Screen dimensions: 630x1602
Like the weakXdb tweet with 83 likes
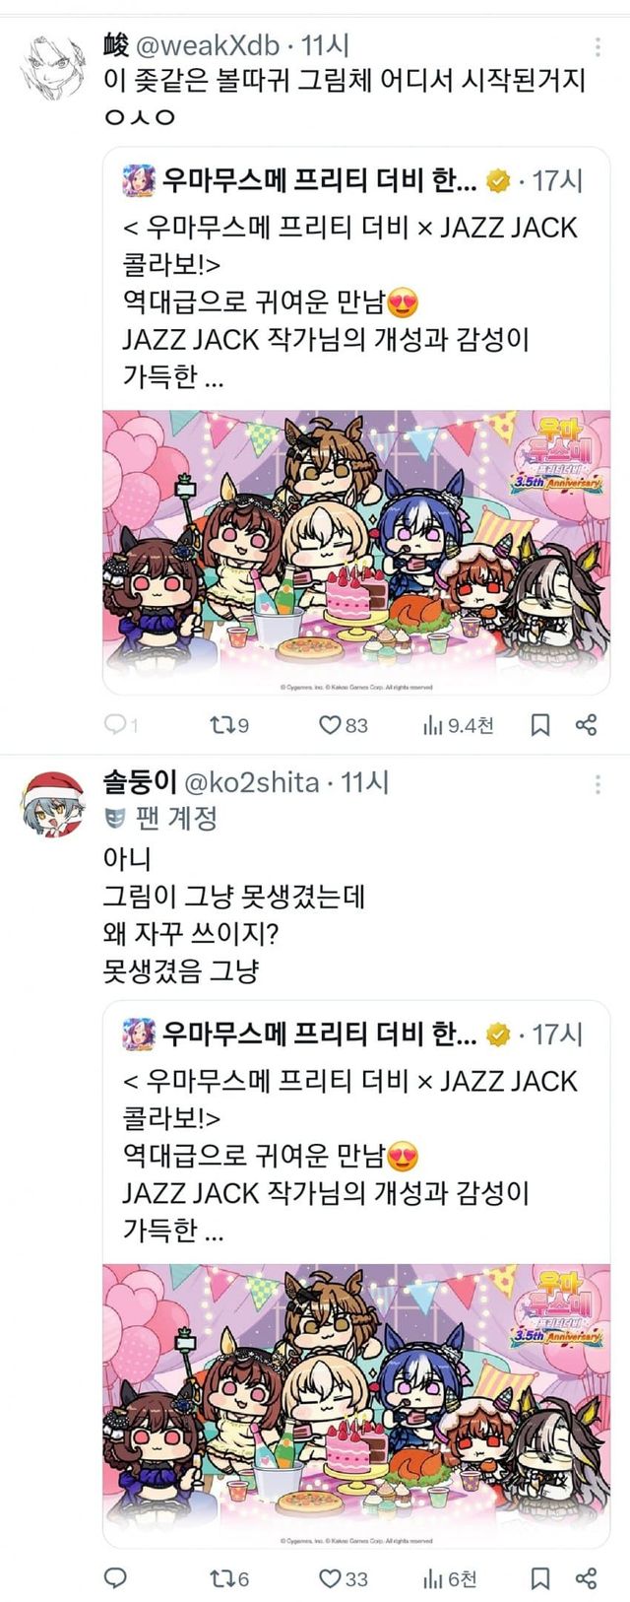pyautogui.click(x=330, y=725)
